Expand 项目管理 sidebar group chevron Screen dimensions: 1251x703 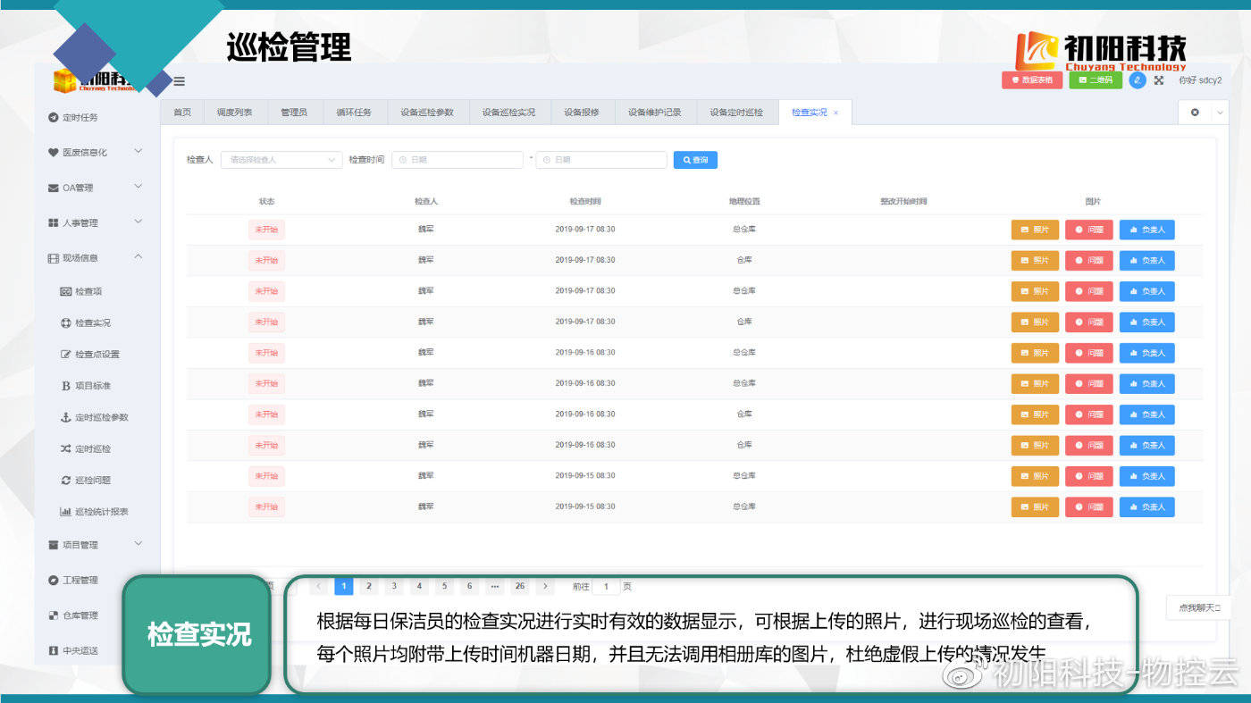(x=138, y=542)
